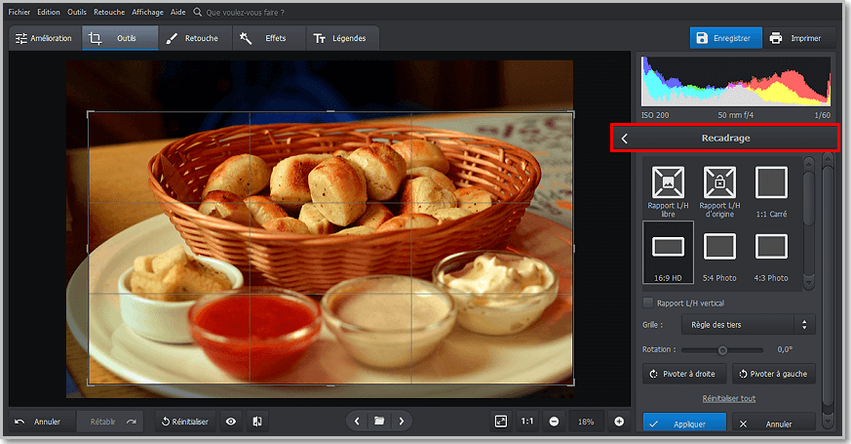Click the Enregistrer save button

click(x=725, y=38)
